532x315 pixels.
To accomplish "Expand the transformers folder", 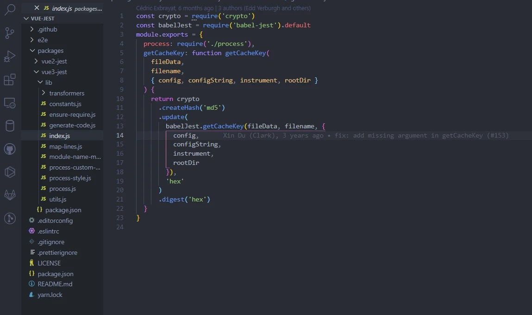I will pos(66,93).
